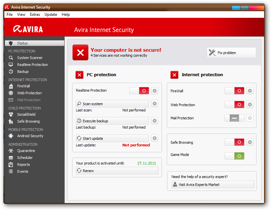Image resolution: width=271 pixels, height=210 pixels.
Task: Open System Scanner from sidebar
Action: [x=30, y=58]
